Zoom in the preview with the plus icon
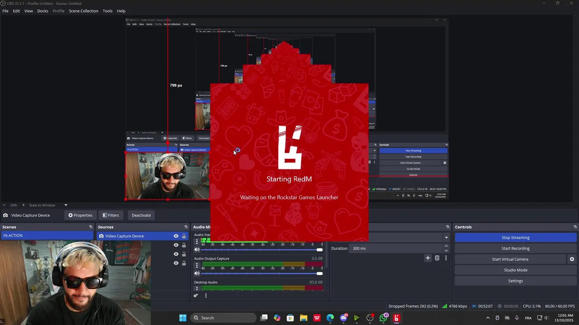This screenshot has height=325, width=579. tap(24, 205)
